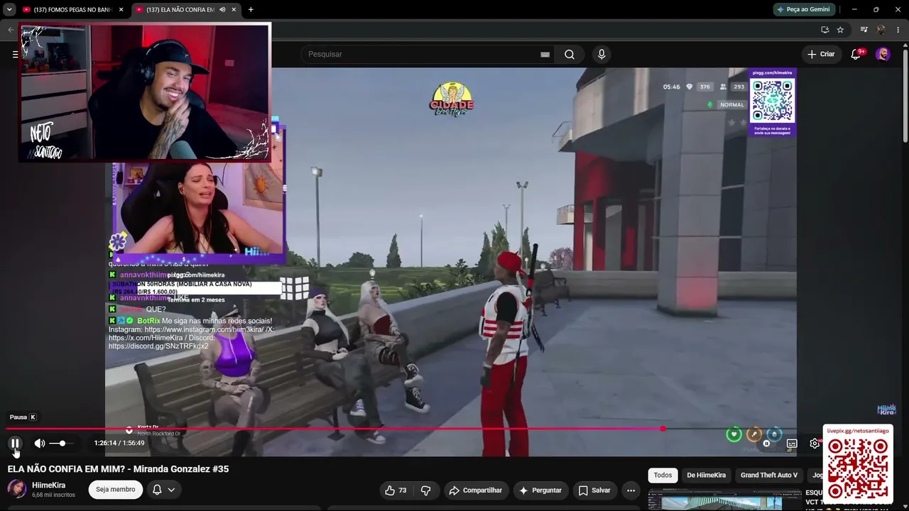Open YouTube notifications bell

pos(856,55)
